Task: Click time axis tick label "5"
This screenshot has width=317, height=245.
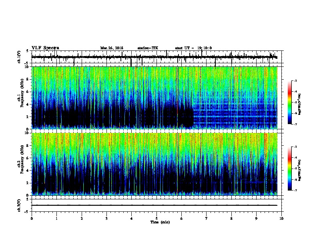Action: click(156, 219)
